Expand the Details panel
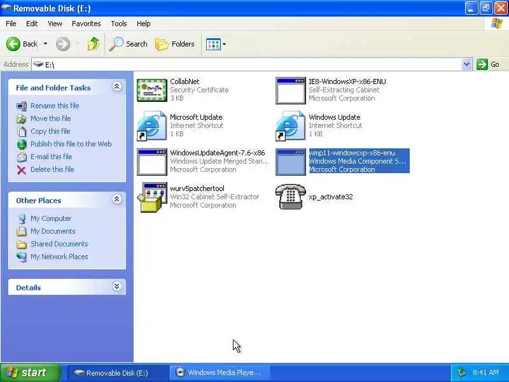Image resolution: width=509 pixels, height=382 pixels. (117, 286)
